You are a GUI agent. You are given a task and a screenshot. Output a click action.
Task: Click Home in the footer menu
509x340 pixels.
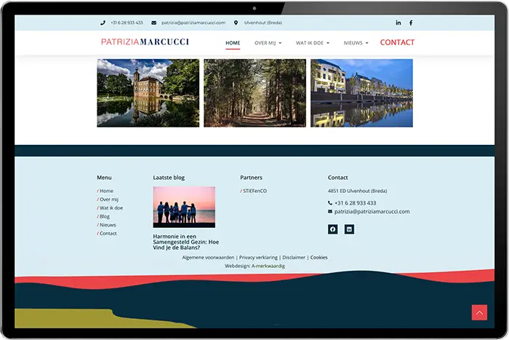[x=105, y=191]
